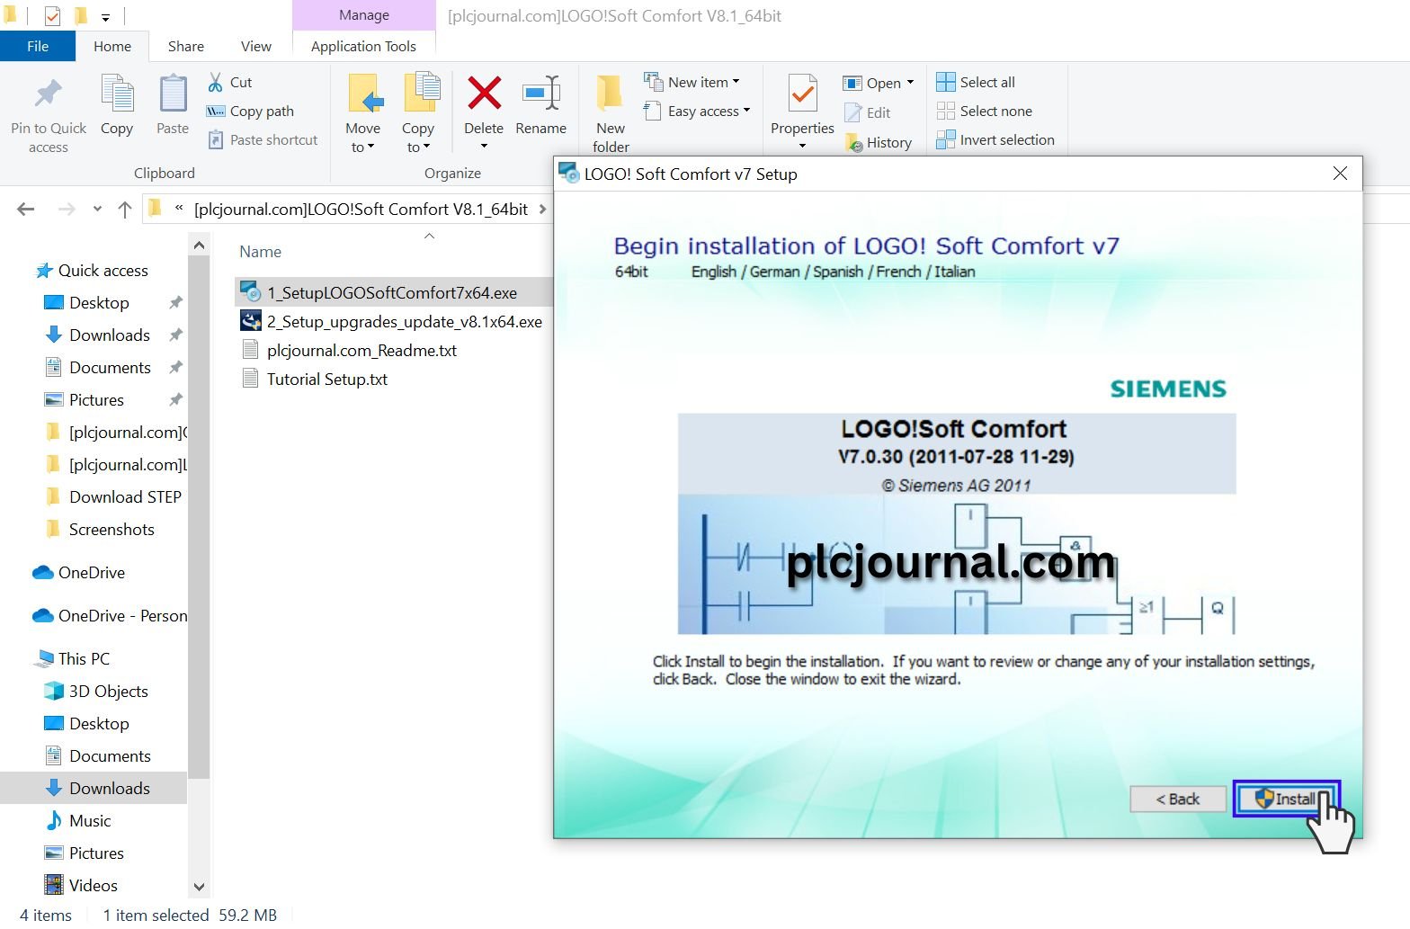Click Select all
Image resolution: width=1410 pixels, height=929 pixels.
pos(976,82)
